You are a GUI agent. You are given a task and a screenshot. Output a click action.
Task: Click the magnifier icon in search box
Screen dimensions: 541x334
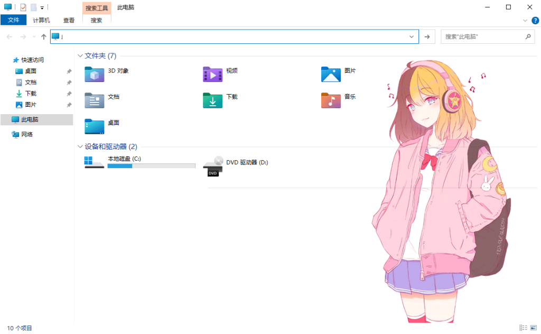pos(528,36)
